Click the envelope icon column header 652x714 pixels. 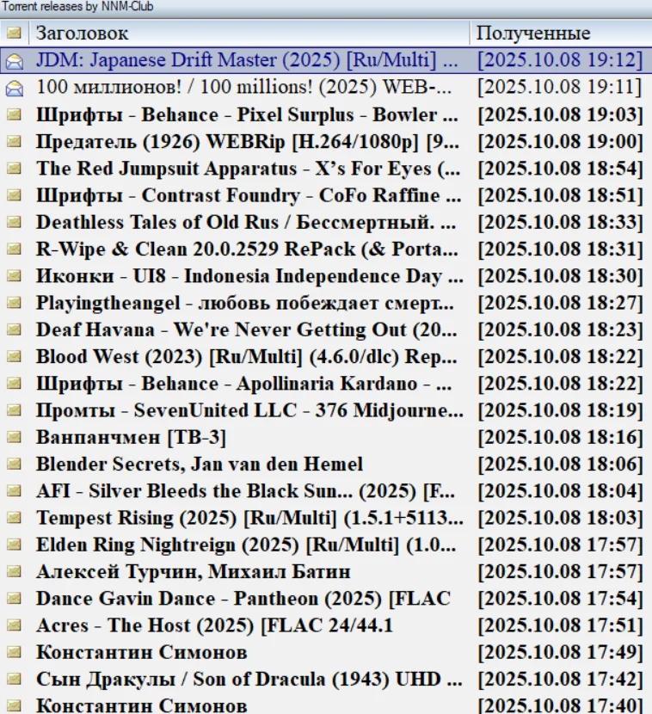tap(14, 33)
